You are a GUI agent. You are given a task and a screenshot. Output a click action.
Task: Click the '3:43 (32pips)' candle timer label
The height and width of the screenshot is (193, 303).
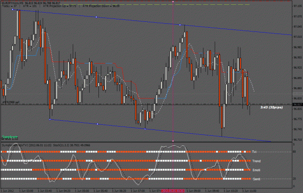point(271,107)
